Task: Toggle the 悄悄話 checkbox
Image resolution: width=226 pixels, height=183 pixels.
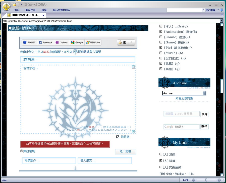Action: click(118, 137)
